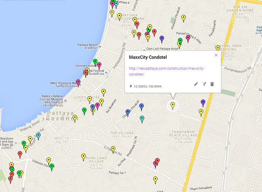Image resolution: width=262 pixels, height=192 pixels.
Task: Open the newpattaya.com maxxcity-condotel link
Action: [167, 71]
